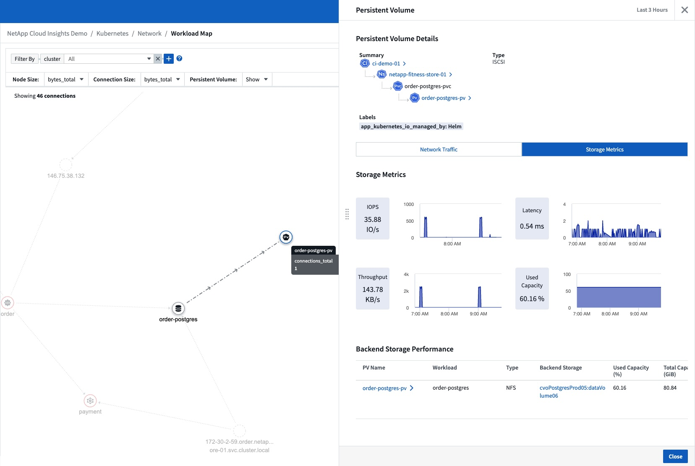Expand the ci-demo-01 chevron
Screen dimensions: 695x466
pyautogui.click(x=404, y=64)
